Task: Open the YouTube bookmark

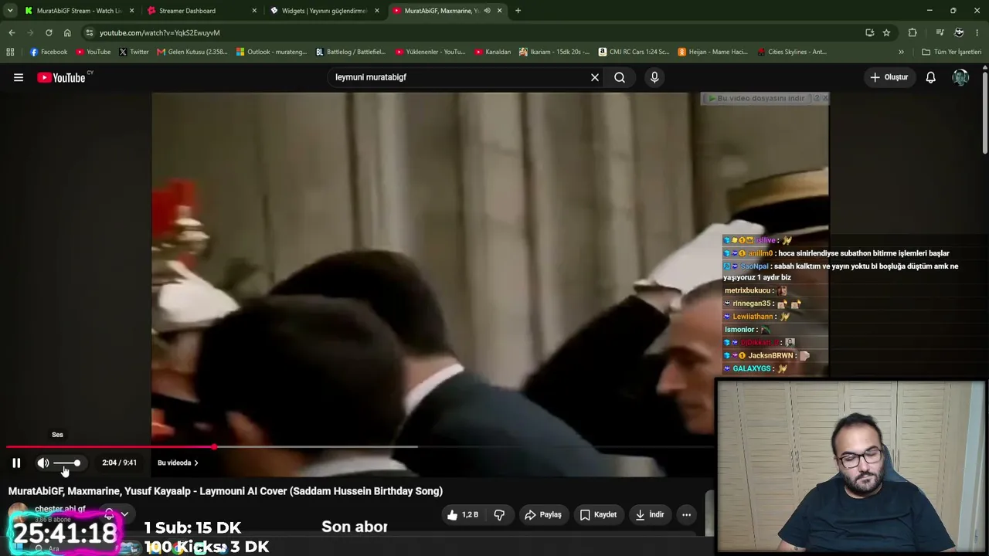Action: (x=93, y=52)
